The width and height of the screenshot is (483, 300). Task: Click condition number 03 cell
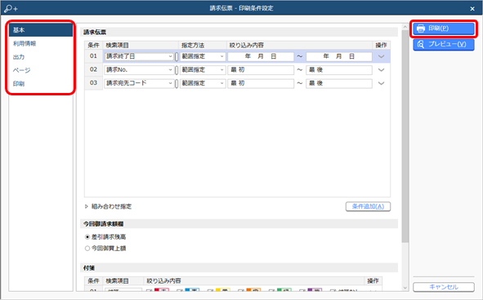point(93,83)
